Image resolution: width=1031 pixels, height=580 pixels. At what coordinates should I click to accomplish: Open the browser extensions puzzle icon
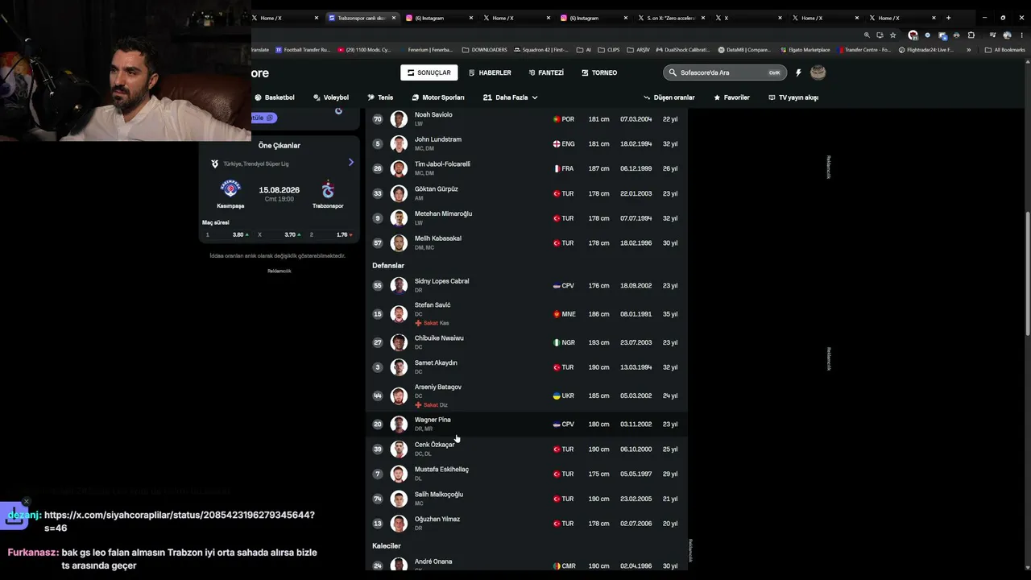pyautogui.click(x=971, y=35)
